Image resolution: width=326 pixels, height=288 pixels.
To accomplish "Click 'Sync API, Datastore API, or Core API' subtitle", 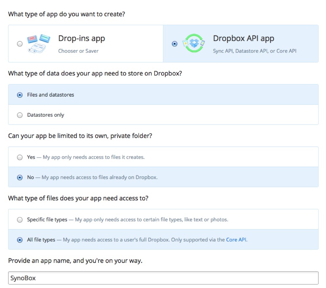I will tap(255, 51).
